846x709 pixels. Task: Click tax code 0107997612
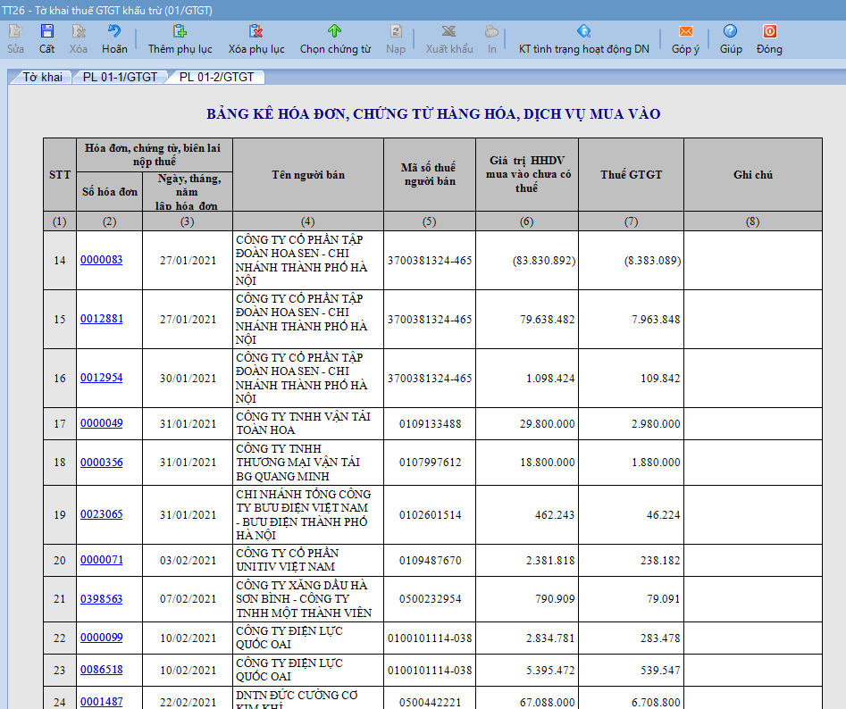pyautogui.click(x=430, y=462)
